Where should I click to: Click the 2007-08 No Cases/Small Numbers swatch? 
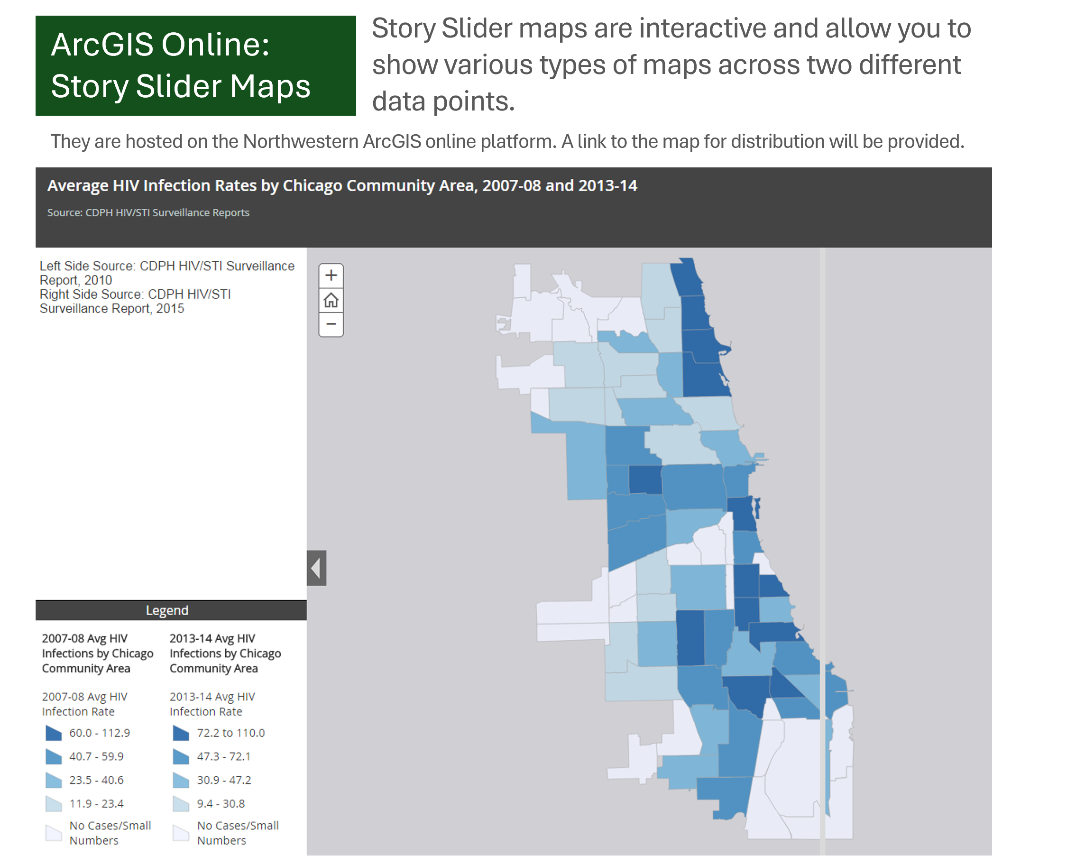pos(54,833)
